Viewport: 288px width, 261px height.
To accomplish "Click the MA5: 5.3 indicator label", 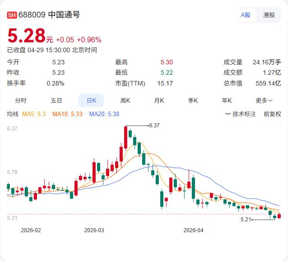I will pos(34,114).
